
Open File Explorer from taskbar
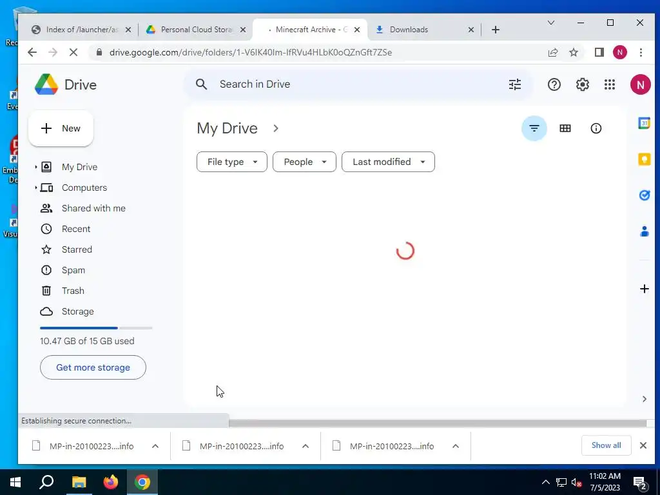79,482
